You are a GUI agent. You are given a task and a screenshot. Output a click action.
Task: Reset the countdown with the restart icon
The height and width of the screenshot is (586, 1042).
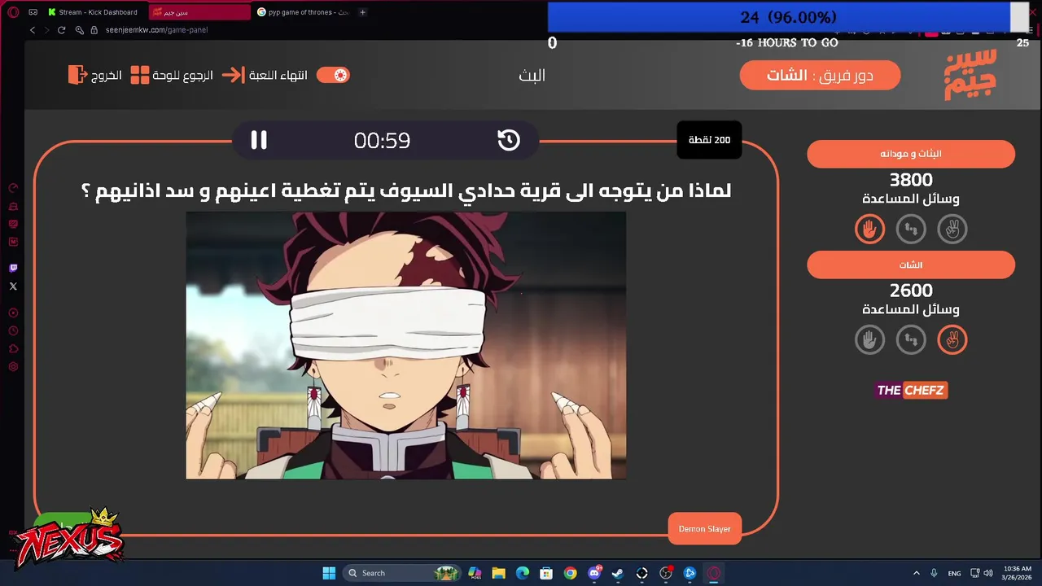click(509, 140)
